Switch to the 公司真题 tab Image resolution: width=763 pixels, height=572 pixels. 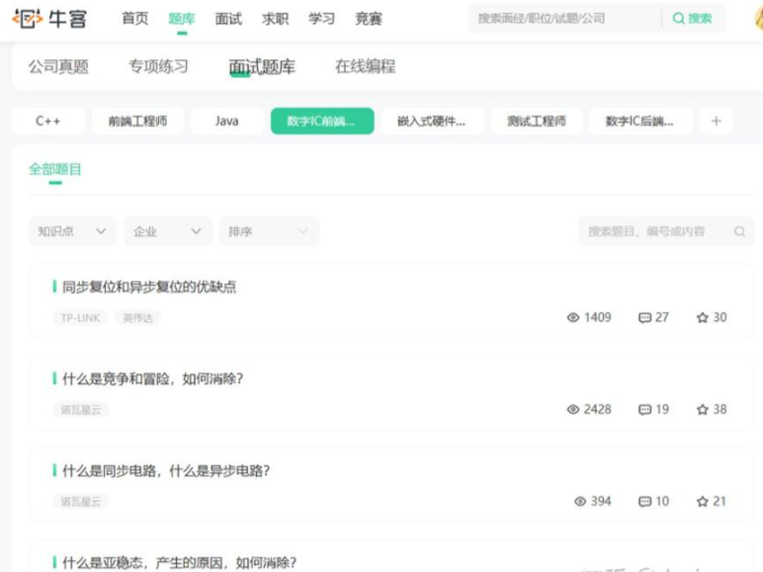[x=58, y=66]
